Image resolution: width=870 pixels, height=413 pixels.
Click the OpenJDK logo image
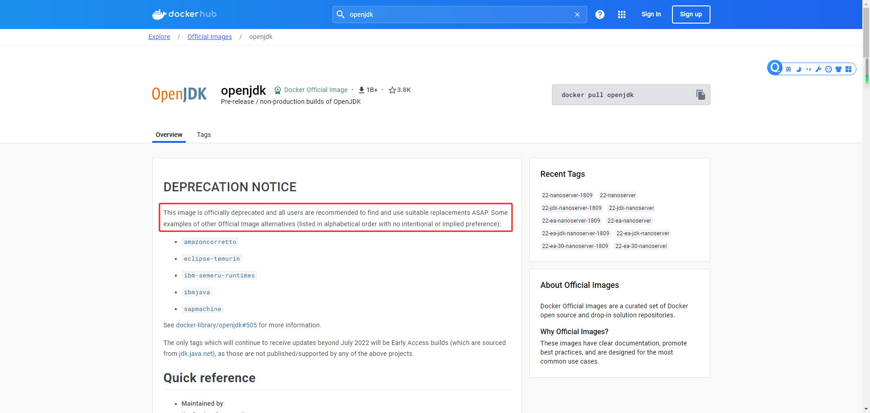[179, 94]
